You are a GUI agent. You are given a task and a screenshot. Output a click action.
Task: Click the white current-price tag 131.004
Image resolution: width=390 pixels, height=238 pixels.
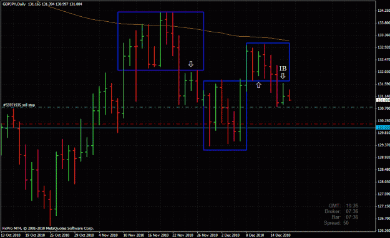tap(383, 100)
